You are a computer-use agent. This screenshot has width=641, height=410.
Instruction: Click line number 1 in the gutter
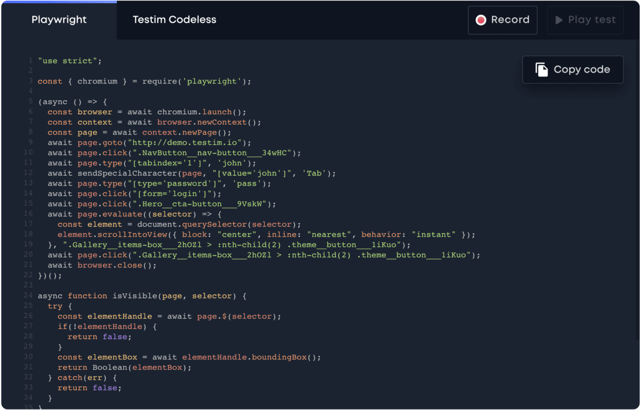pyautogui.click(x=30, y=61)
